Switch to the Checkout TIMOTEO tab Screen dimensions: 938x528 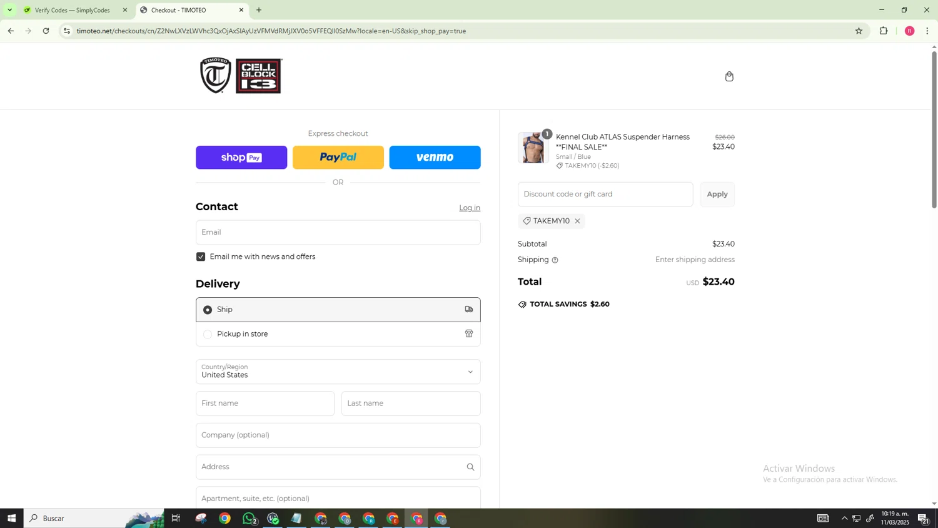tap(191, 10)
